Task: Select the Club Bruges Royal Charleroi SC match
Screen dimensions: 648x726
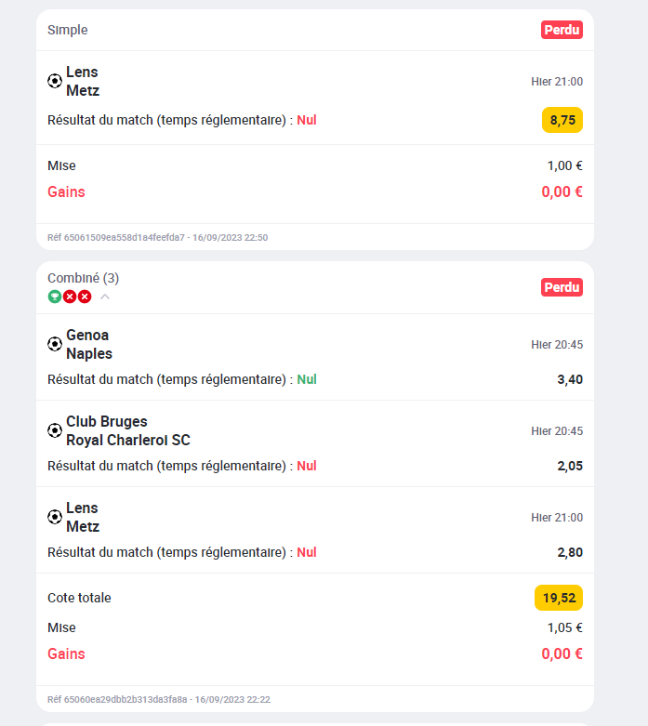Action: click(128, 430)
